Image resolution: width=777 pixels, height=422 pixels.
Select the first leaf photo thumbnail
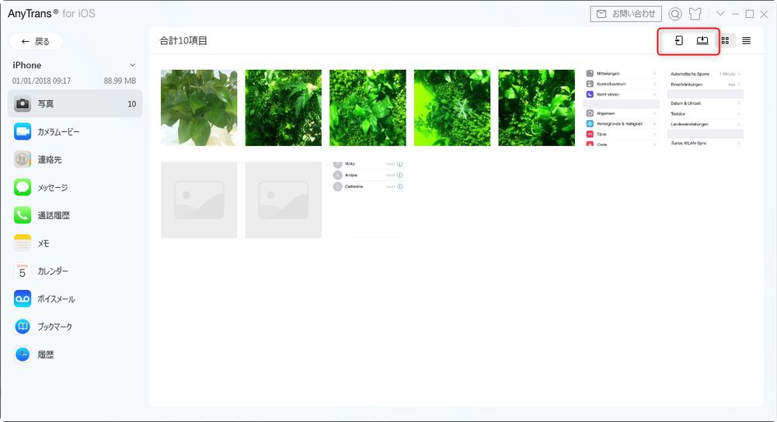199,108
